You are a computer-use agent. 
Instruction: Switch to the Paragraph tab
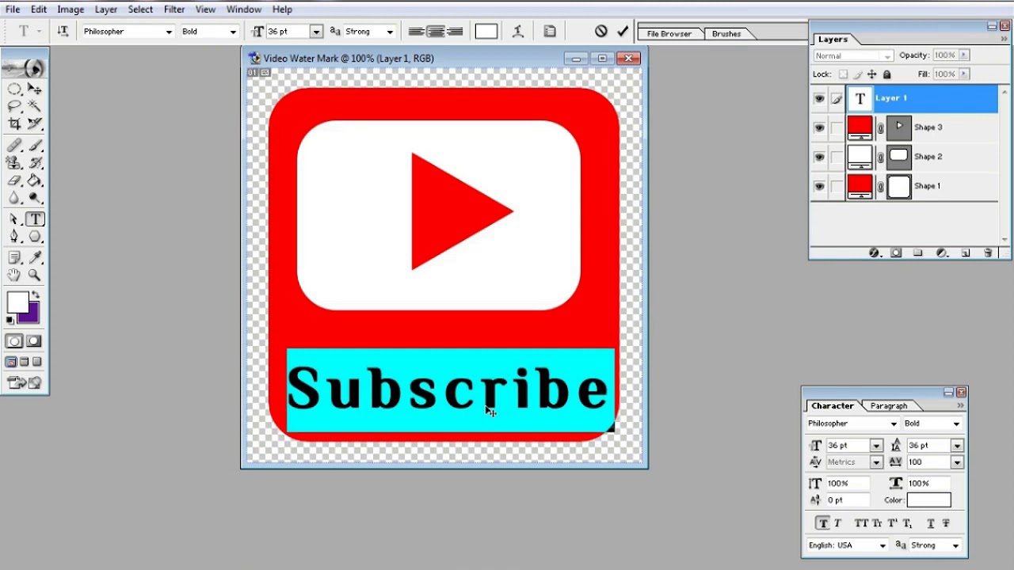coord(889,406)
